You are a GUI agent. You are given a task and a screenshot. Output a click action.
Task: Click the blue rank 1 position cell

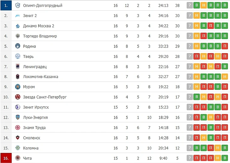[x=6, y=5]
